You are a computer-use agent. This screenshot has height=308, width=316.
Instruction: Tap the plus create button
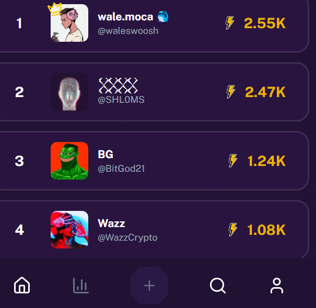tap(149, 286)
